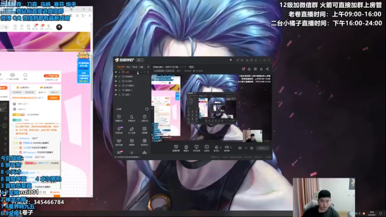
Task: Open the checklist task tool icon
Action: pyautogui.click(x=144, y=118)
